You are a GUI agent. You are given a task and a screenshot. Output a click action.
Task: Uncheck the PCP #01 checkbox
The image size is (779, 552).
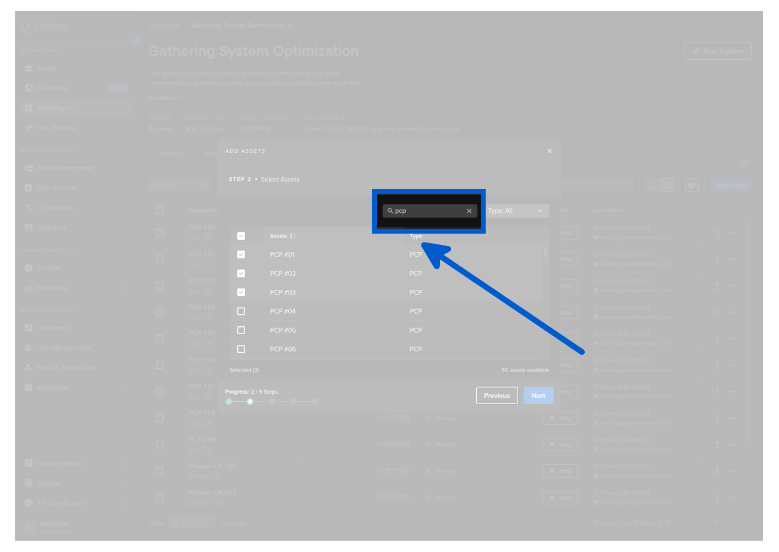241,255
